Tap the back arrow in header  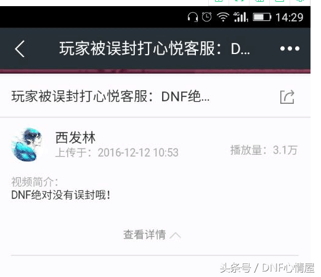point(20,49)
